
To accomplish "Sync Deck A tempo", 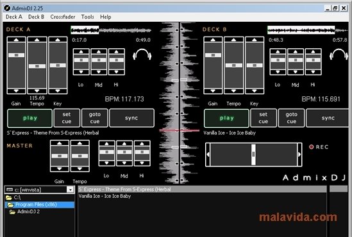I will click(131, 118).
